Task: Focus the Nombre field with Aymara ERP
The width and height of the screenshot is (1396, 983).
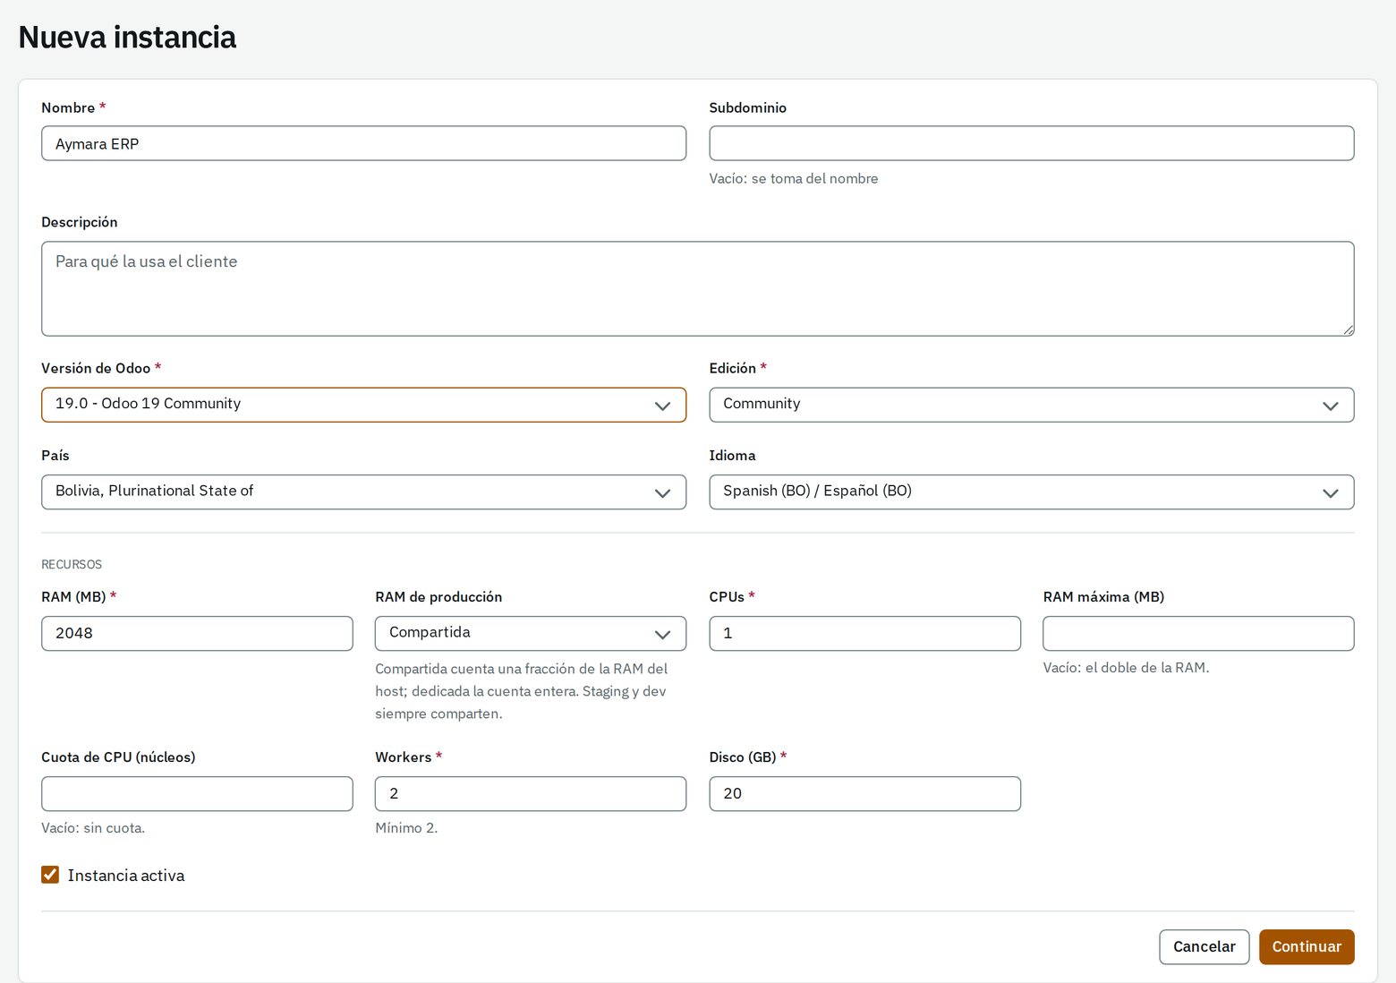Action: [363, 143]
